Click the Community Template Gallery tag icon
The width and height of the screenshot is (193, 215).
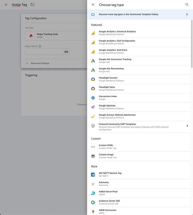93,15
